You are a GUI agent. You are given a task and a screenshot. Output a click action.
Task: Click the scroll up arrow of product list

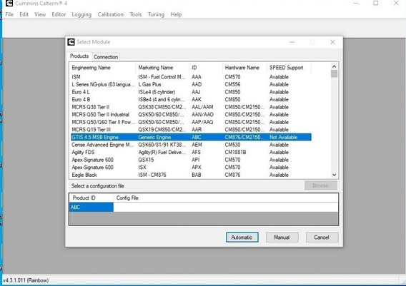(334, 66)
